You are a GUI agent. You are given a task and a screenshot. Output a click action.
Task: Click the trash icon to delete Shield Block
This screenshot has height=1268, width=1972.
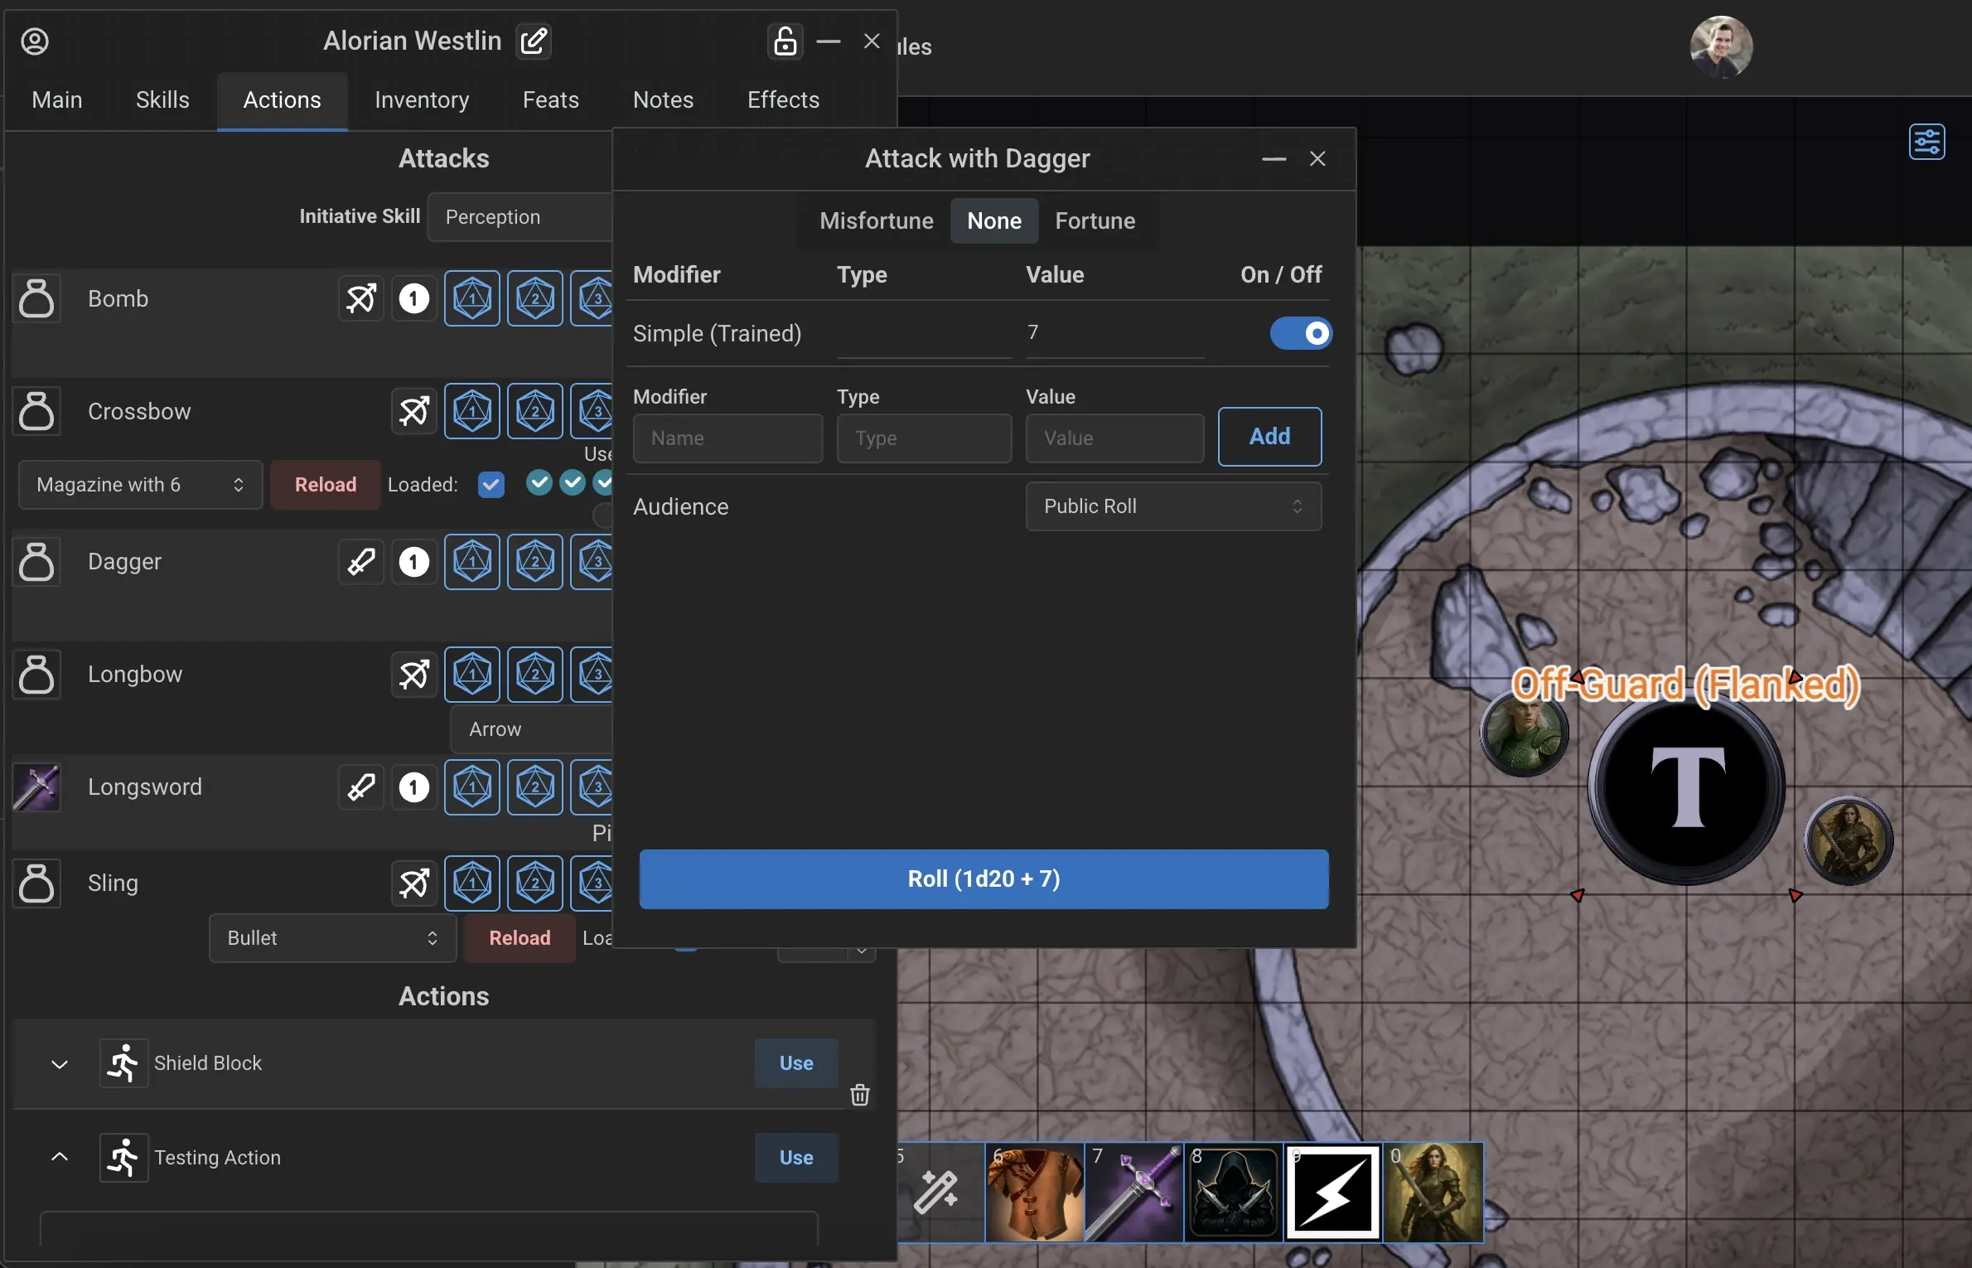coord(860,1095)
